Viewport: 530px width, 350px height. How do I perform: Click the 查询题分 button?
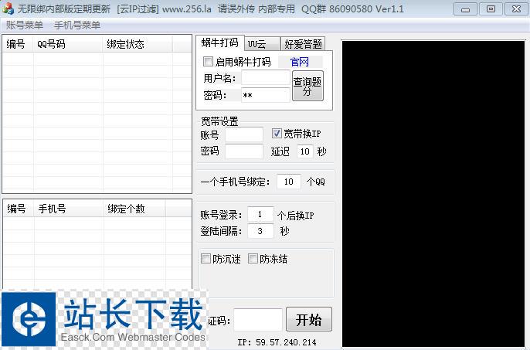point(307,86)
